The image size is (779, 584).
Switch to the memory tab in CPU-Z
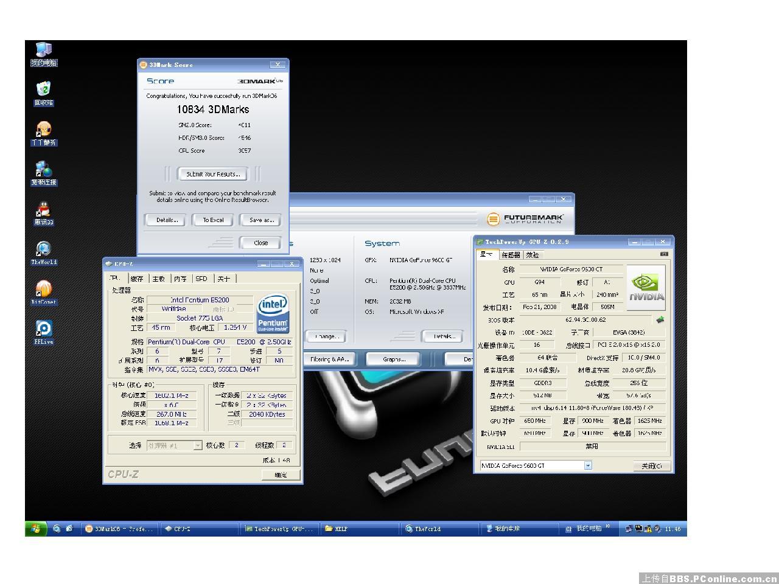coord(181,279)
